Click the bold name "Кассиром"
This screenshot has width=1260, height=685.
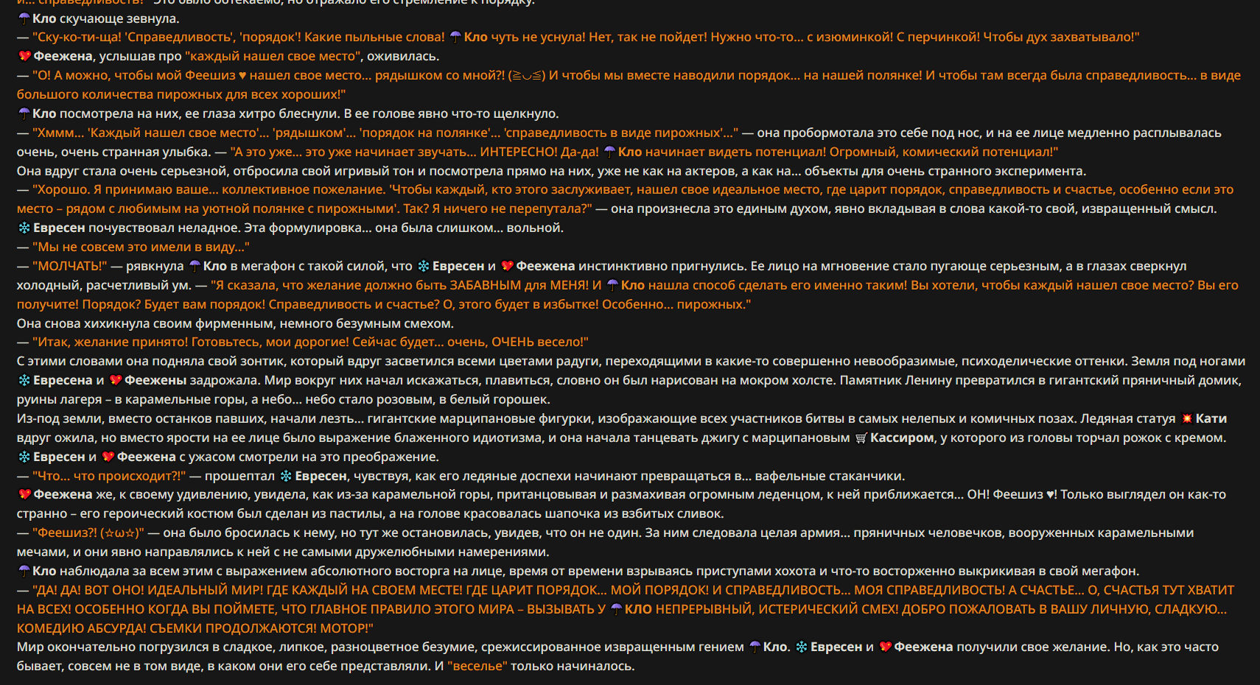[902, 438]
